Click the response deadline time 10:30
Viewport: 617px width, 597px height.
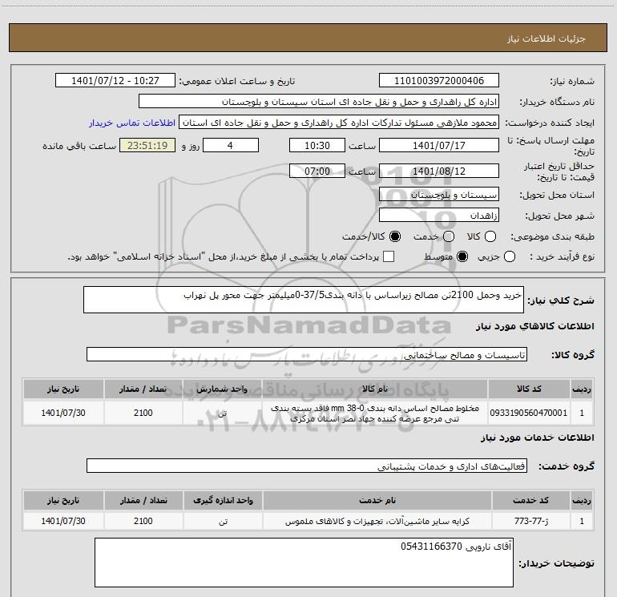click(317, 145)
